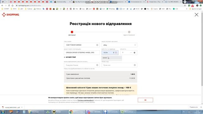This screenshot has width=203, height=114.
Task: Switch to Viber in the taskbar
Action: (x=94, y=112)
